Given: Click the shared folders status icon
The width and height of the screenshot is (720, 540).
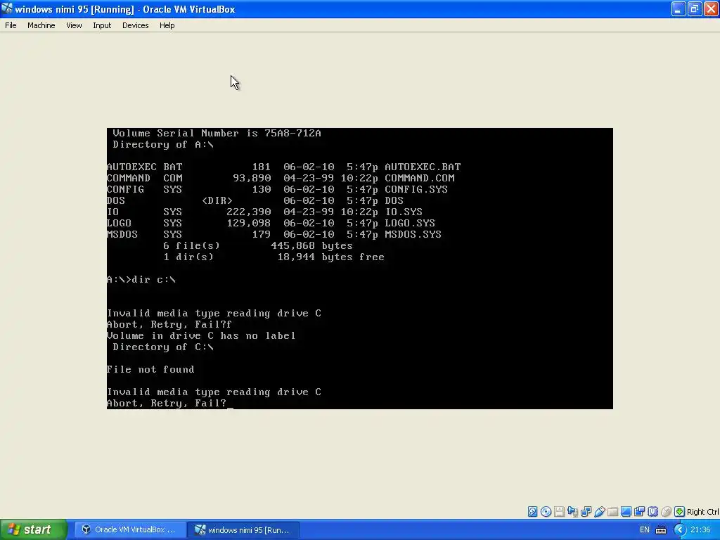Looking at the screenshot, I should (612, 512).
